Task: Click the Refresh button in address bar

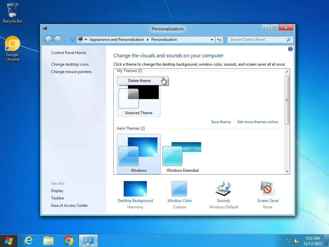Action: coord(219,40)
